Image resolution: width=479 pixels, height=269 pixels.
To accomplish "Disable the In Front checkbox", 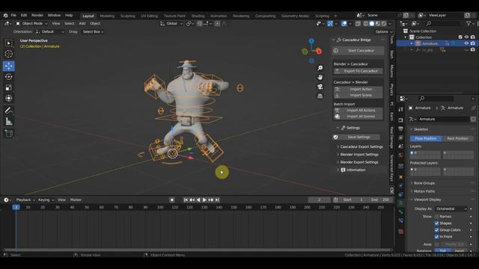I will (437, 237).
